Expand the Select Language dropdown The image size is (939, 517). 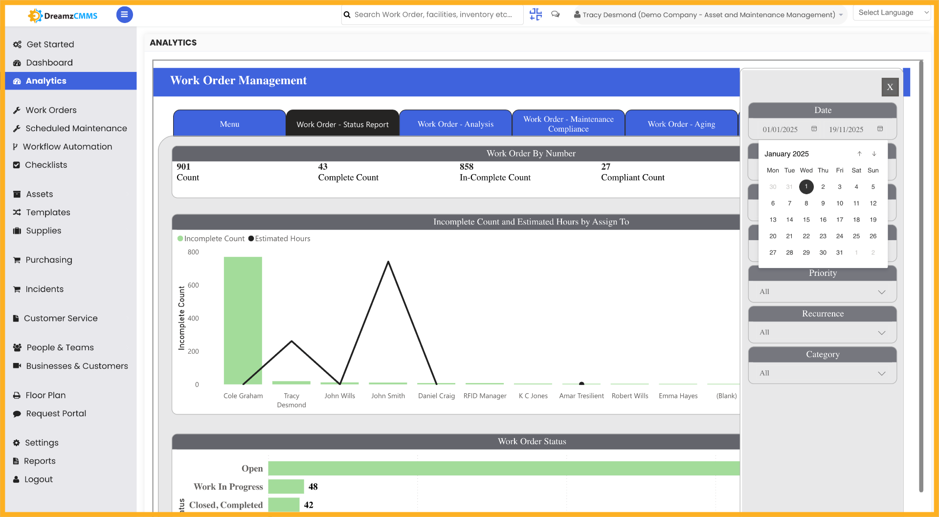coord(891,12)
